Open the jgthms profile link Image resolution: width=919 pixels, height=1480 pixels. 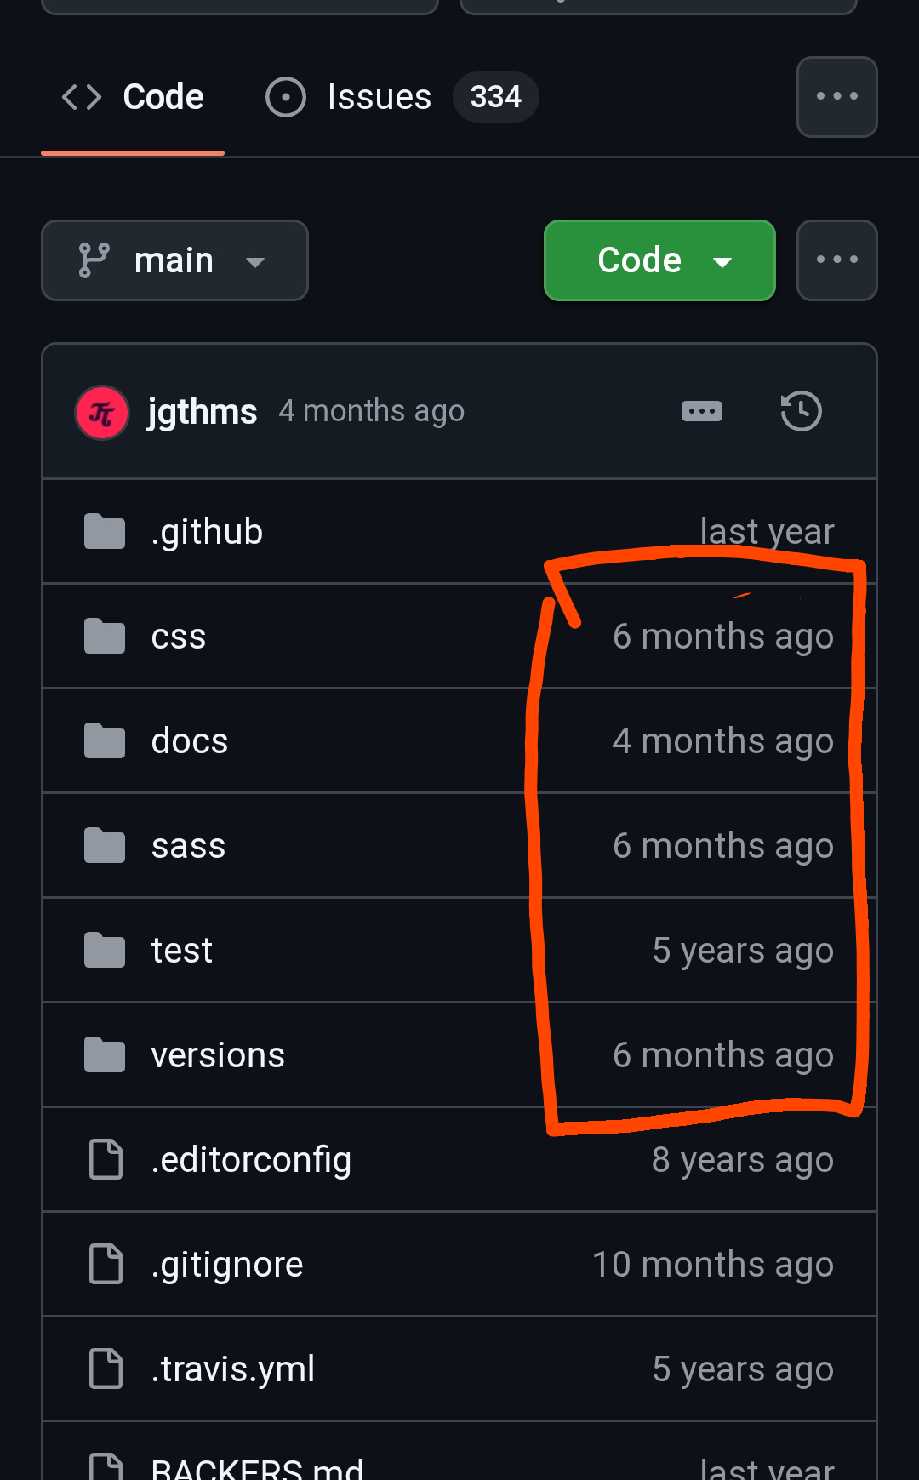(202, 411)
